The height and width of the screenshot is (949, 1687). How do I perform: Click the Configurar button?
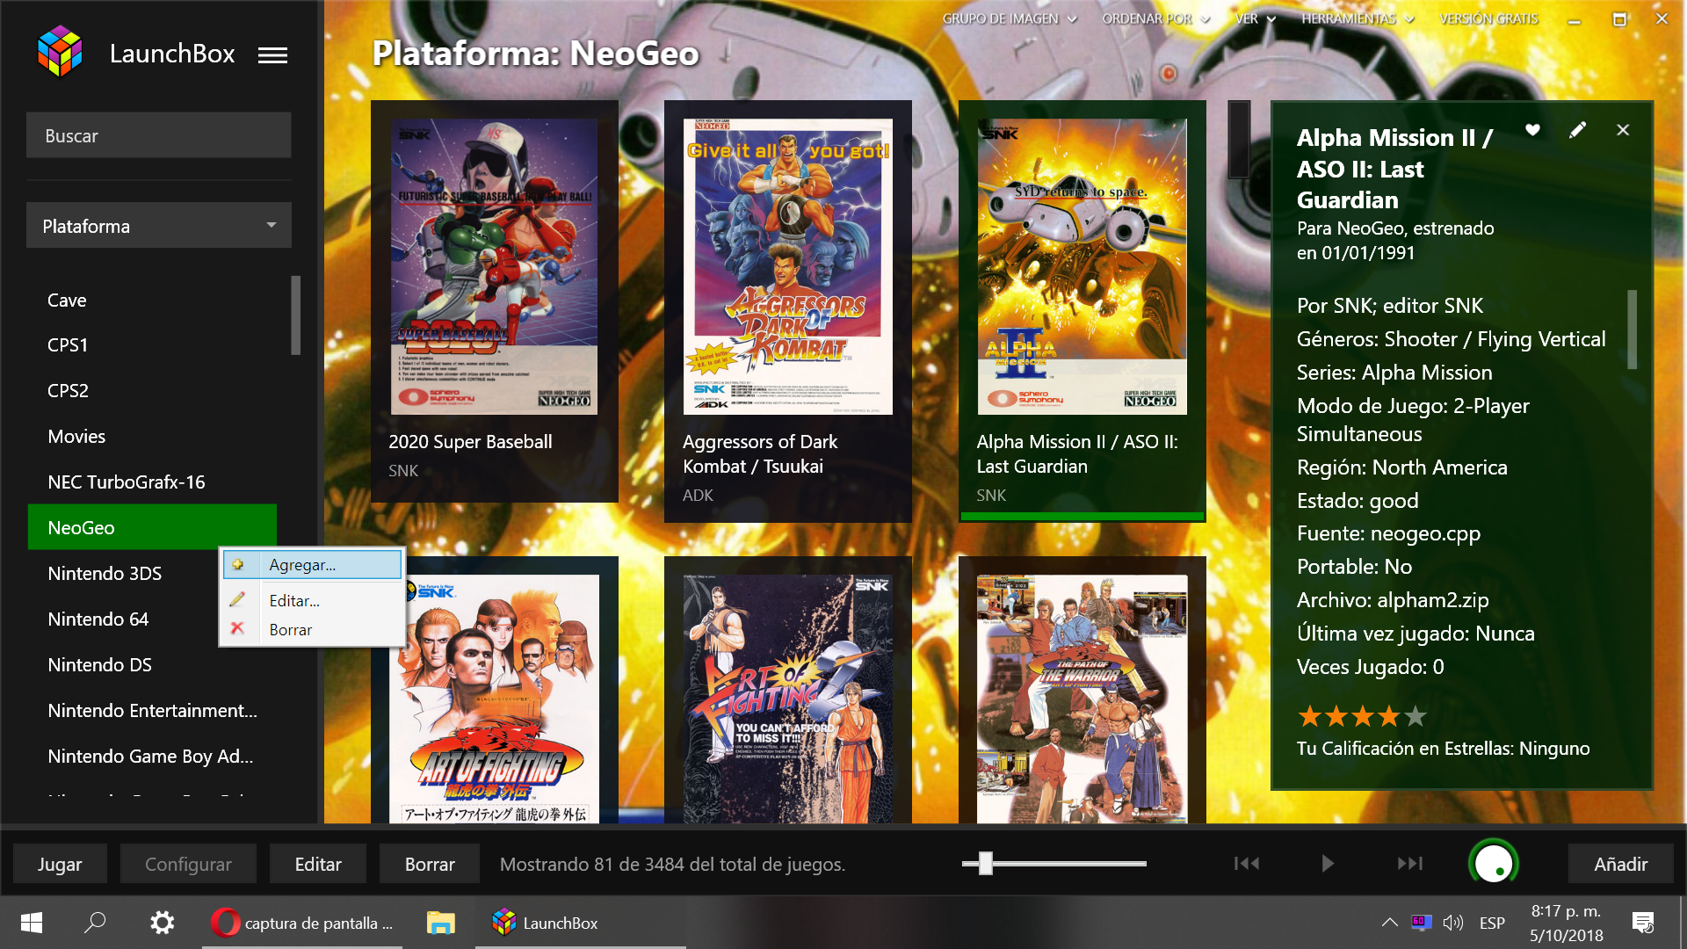pos(188,864)
